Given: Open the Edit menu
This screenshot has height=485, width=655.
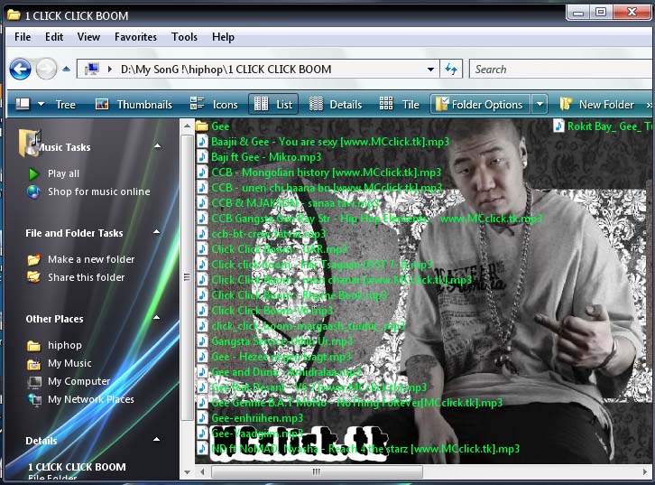Looking at the screenshot, I should (x=54, y=37).
